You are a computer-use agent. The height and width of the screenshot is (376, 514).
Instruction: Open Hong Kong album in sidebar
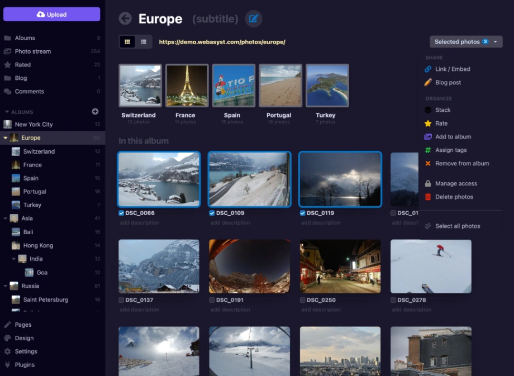[38, 246]
